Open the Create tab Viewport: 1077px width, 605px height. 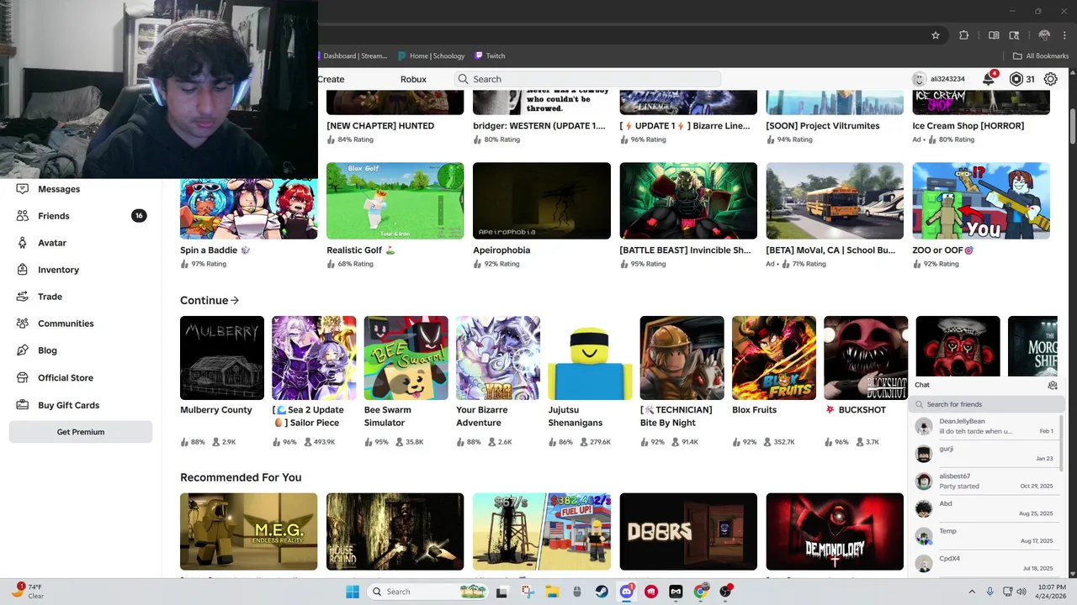[x=331, y=79]
